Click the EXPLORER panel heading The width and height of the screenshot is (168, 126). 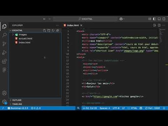coord(17,26)
